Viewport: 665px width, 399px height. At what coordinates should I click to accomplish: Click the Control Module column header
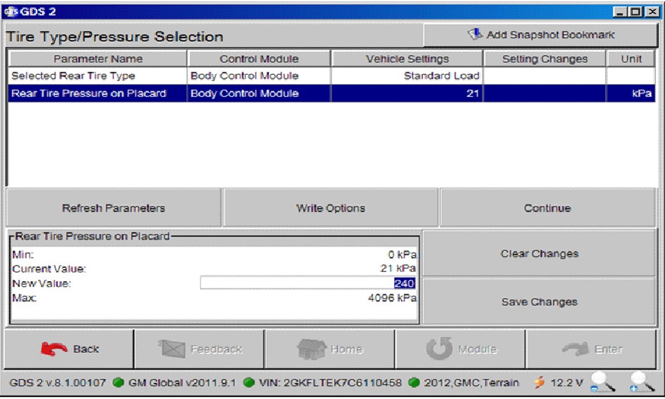[x=259, y=59]
